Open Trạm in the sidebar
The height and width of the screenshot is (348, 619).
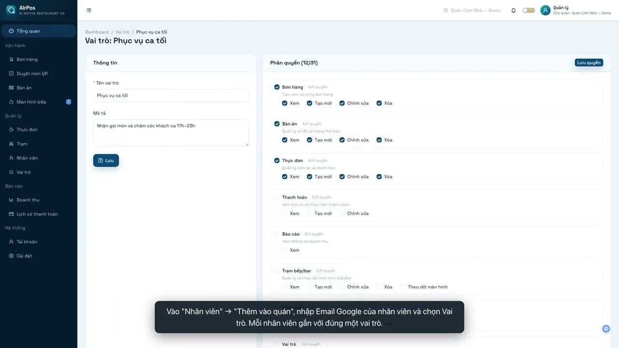pyautogui.click(x=39, y=144)
